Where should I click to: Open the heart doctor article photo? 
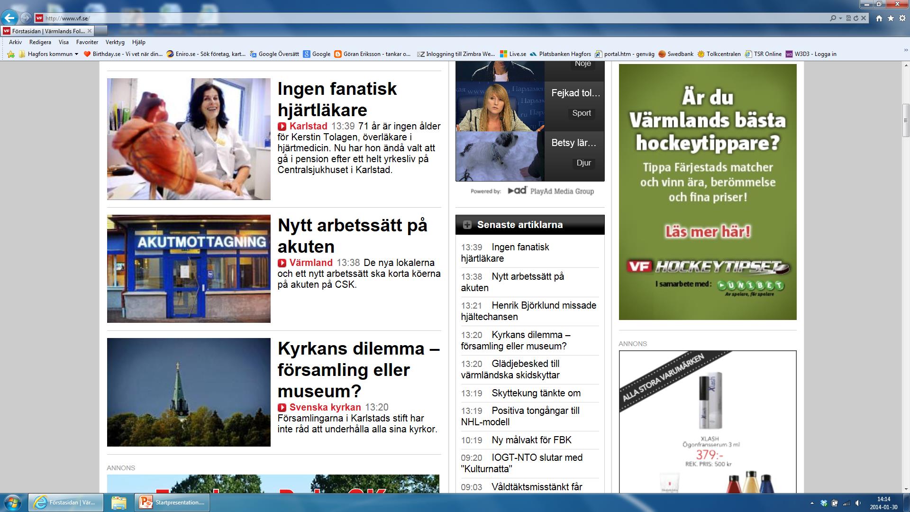tap(189, 139)
